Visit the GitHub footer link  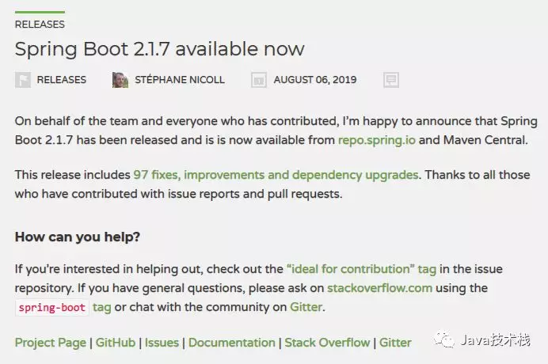coord(116,343)
